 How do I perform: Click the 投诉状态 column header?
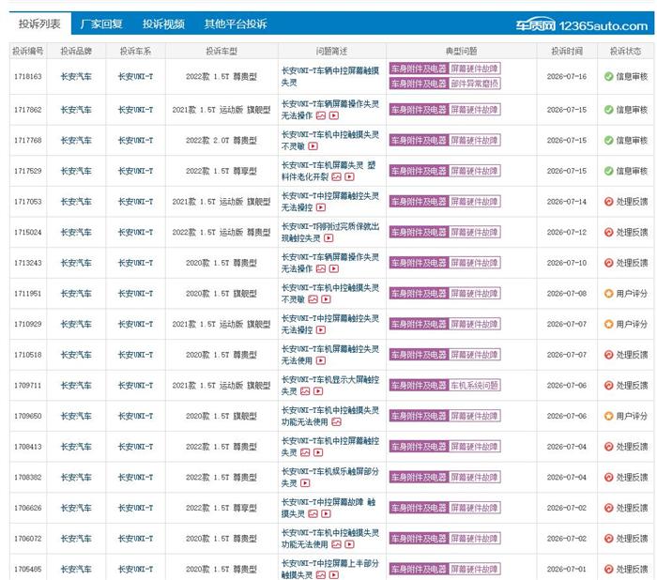625,51
